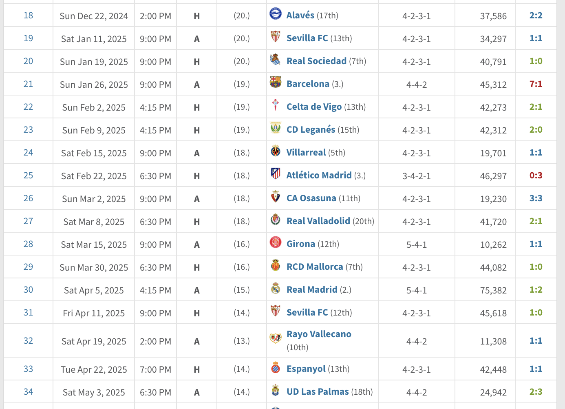Viewport: 565px width, 409px height.
Task: Open the RCD Mallorca team link
Action: [315, 267]
